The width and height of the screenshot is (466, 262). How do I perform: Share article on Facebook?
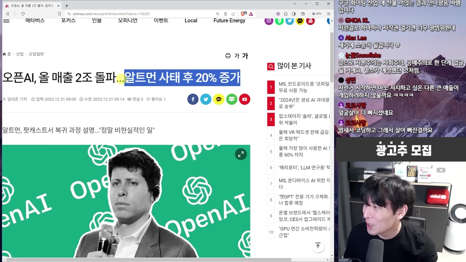pyautogui.click(x=193, y=99)
